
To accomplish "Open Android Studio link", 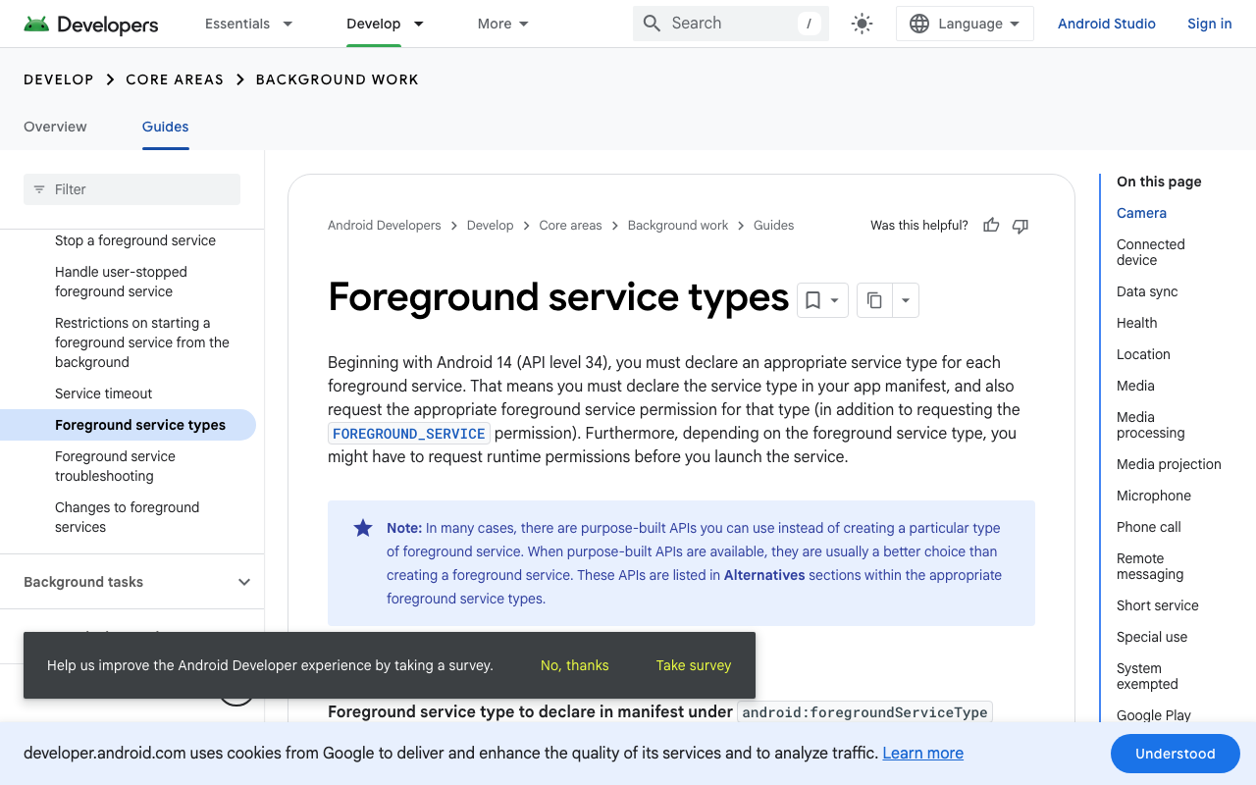I will tap(1107, 24).
